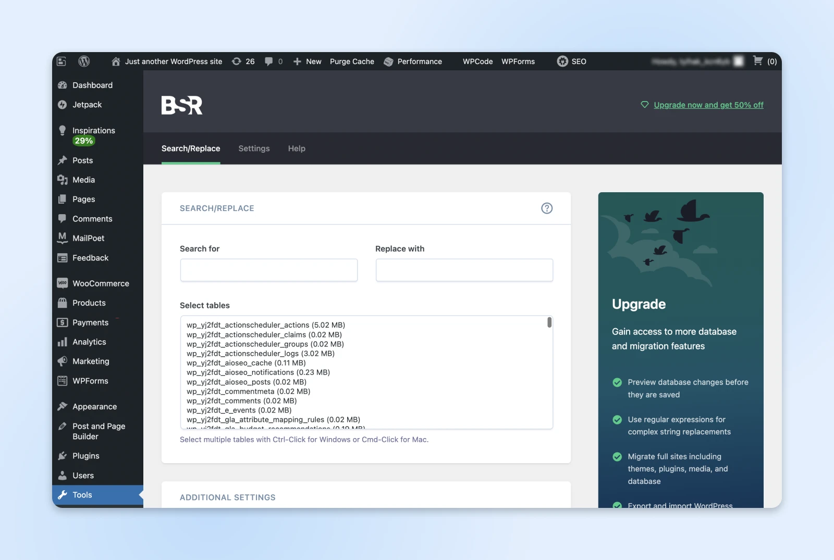Open the WordPress logo menu
834x560 pixels.
tap(84, 61)
